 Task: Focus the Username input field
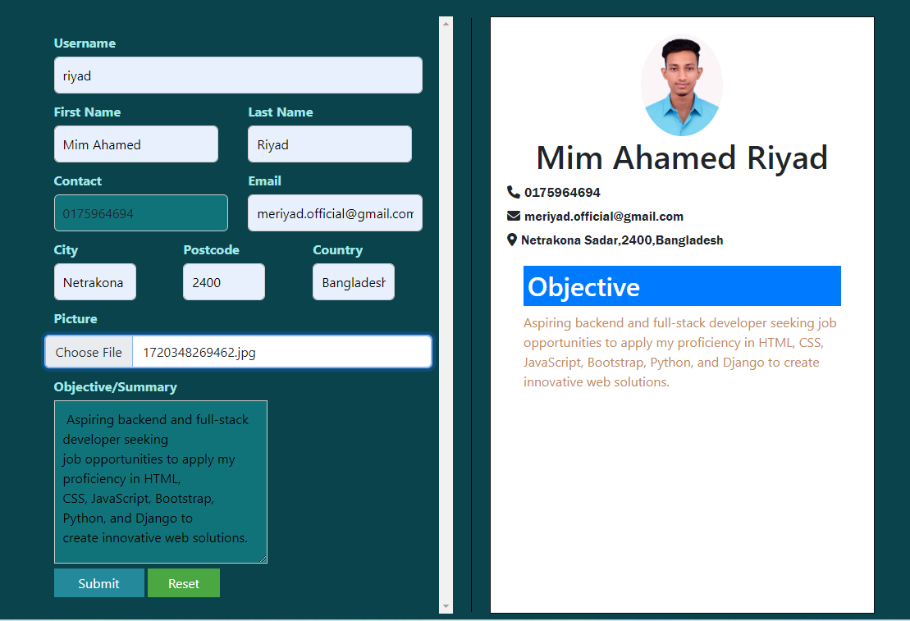[x=238, y=75]
